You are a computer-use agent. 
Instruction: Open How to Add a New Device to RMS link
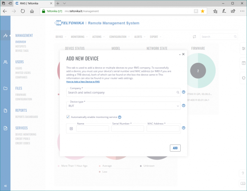[x=83, y=82]
